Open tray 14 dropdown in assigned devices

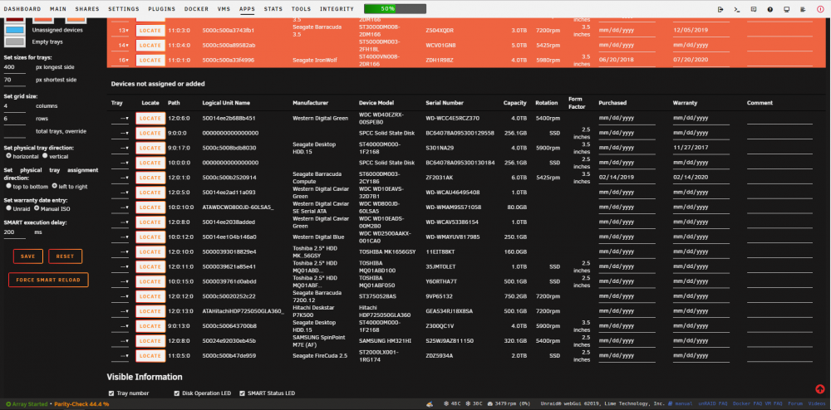coord(122,46)
